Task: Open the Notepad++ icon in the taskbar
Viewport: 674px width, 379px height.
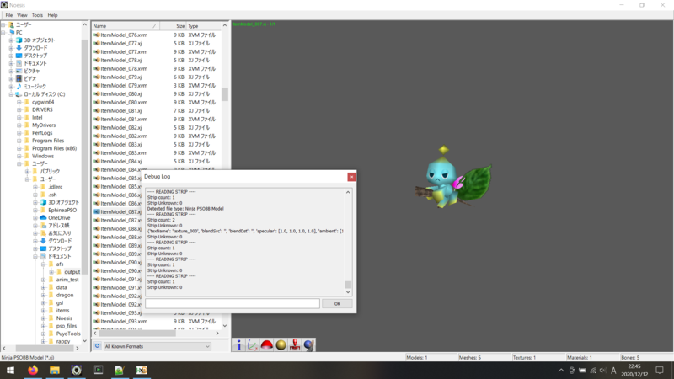Action: click(x=120, y=370)
